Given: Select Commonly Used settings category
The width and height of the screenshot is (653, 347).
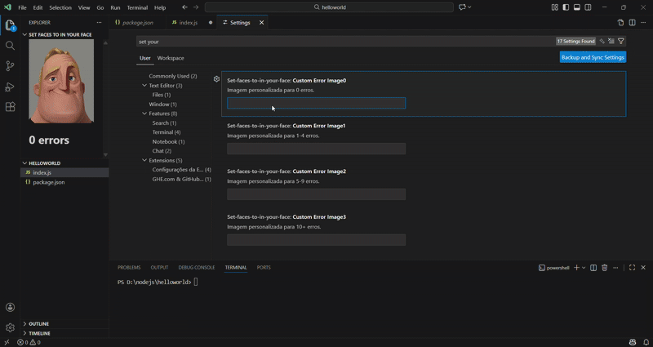Looking at the screenshot, I should pos(173,76).
